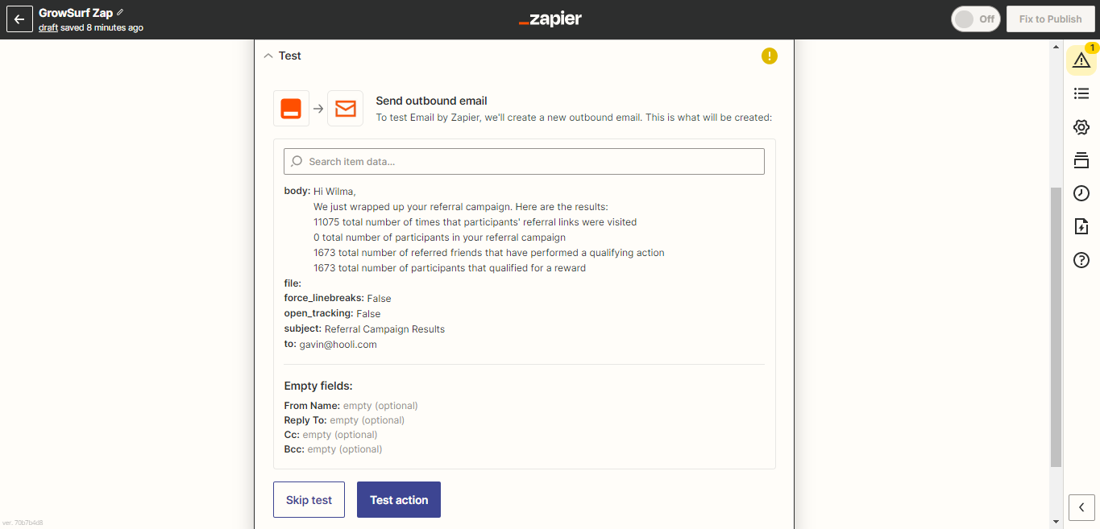Viewport: 1100px width, 529px height.
Task: Open the versions stack icon
Action: coord(1081,160)
